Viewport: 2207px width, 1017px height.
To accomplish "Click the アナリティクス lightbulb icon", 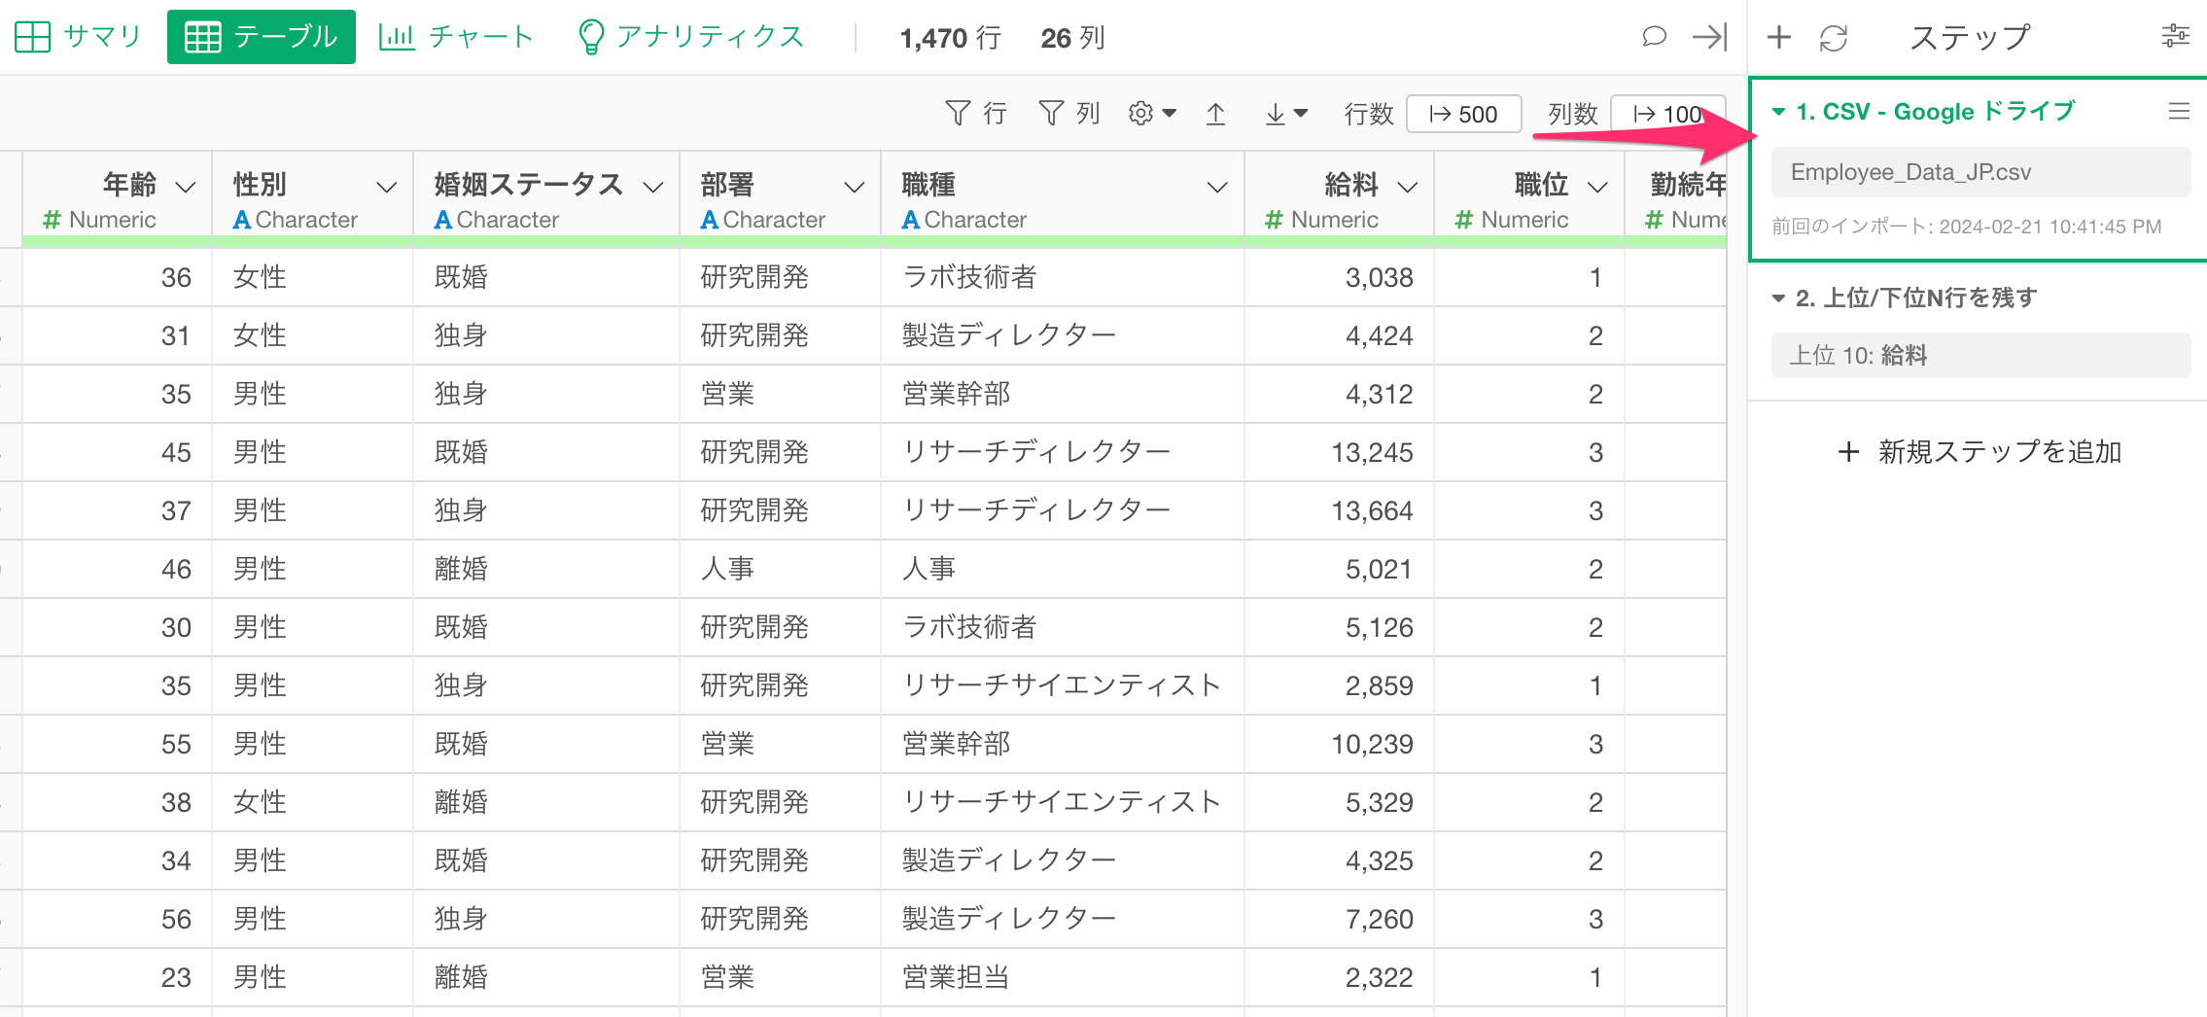I will (x=590, y=38).
